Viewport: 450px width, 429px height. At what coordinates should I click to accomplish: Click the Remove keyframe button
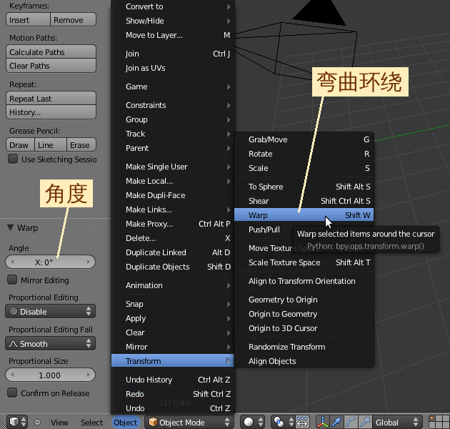[73, 20]
